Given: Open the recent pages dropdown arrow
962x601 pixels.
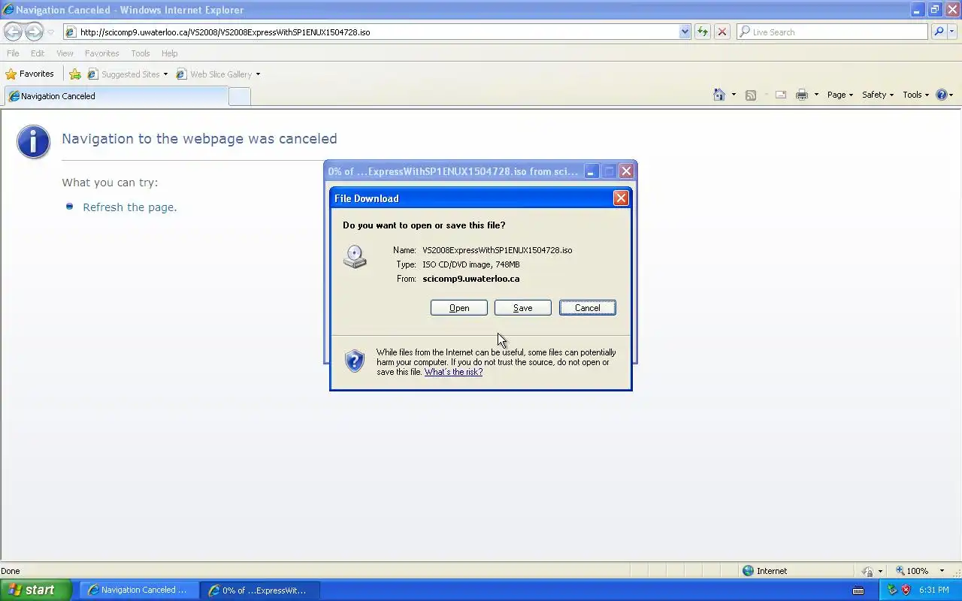Looking at the screenshot, I should [x=50, y=32].
